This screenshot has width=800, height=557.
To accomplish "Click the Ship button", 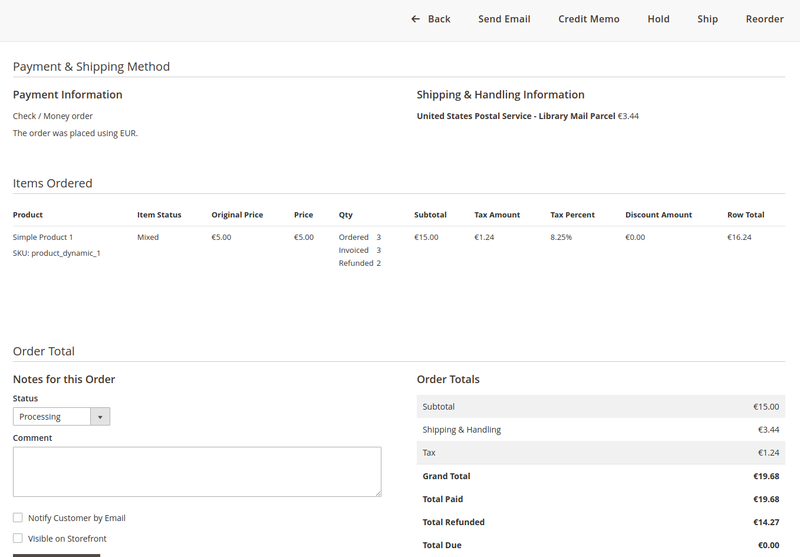I will pyautogui.click(x=707, y=19).
